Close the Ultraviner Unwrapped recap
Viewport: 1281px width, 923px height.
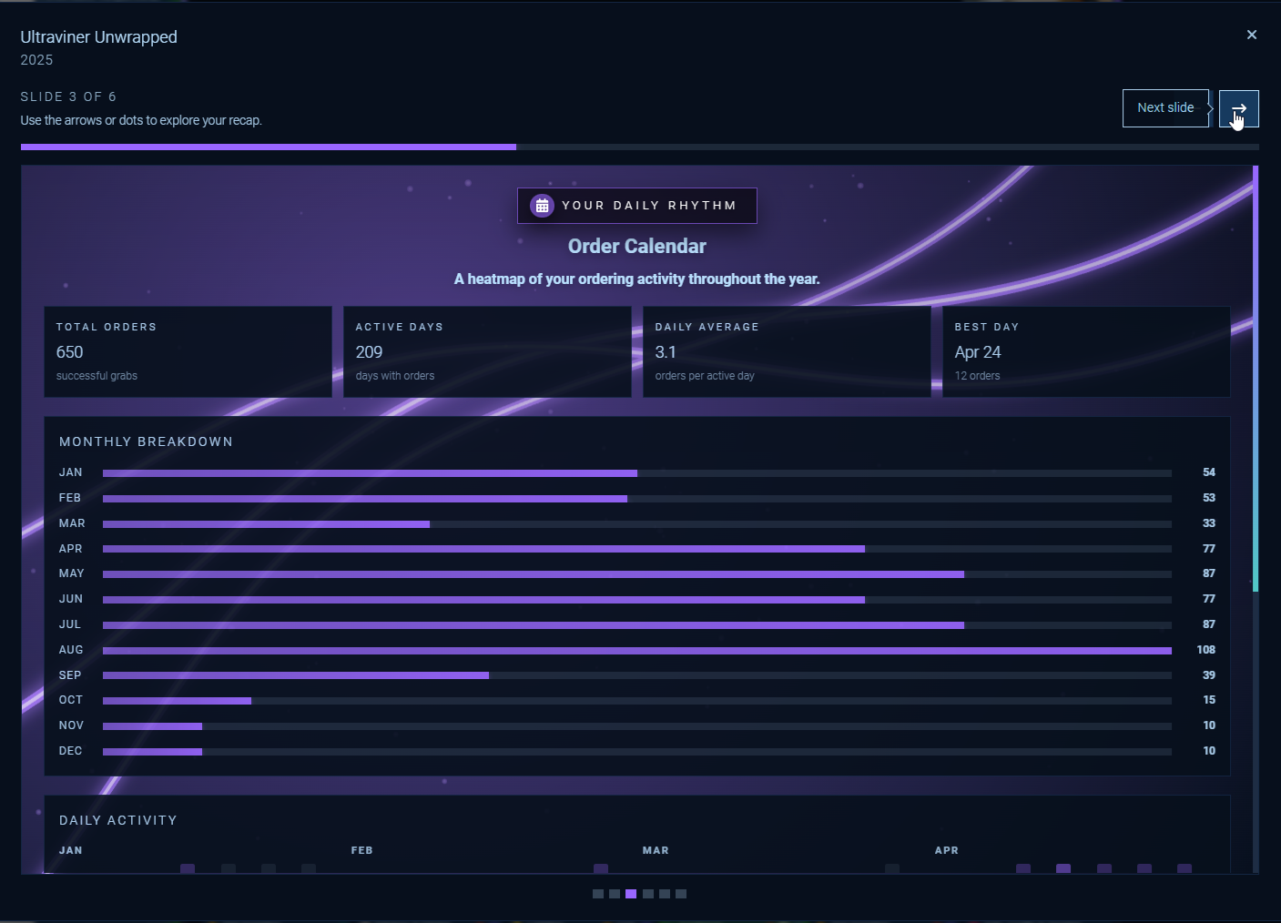coord(1252,34)
